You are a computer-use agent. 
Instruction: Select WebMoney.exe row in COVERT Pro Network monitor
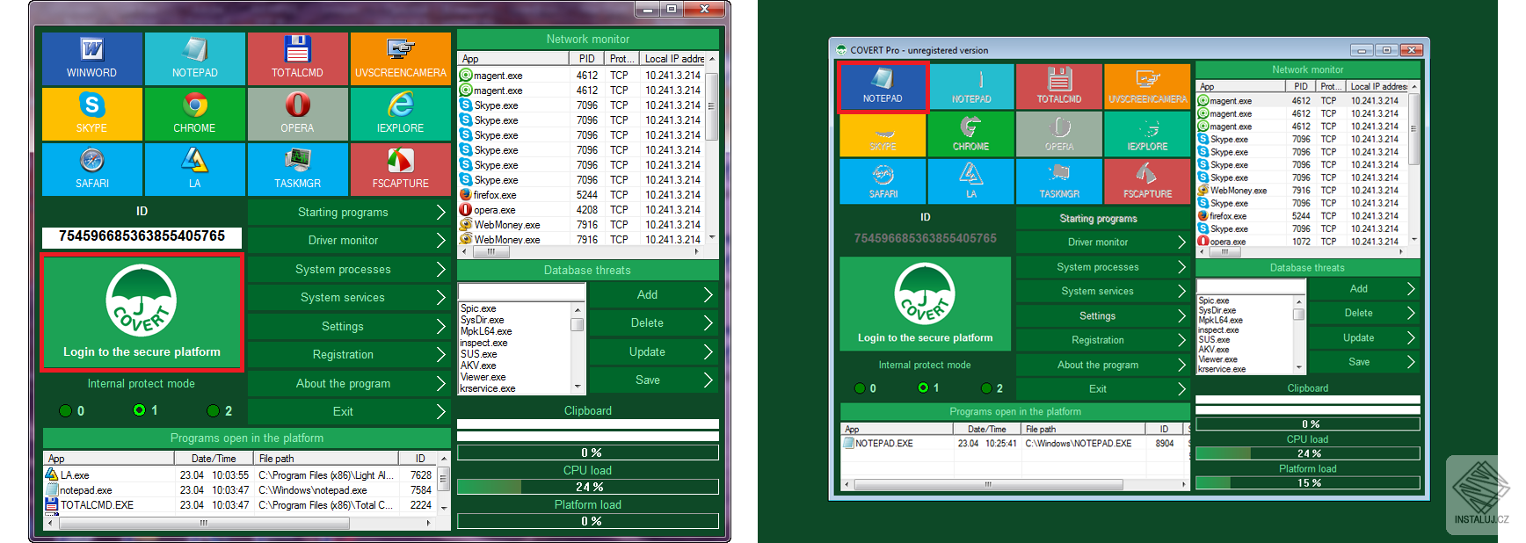[x=1301, y=191]
